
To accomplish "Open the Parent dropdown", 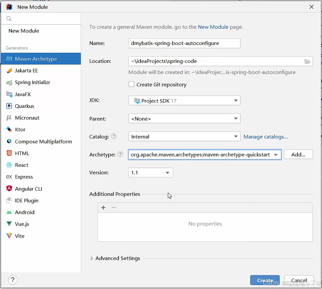I will pos(184,118).
